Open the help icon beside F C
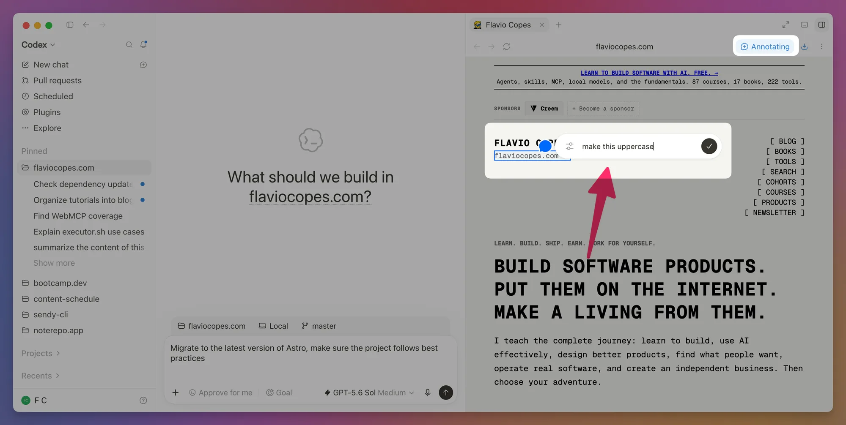The image size is (846, 425). [143, 400]
